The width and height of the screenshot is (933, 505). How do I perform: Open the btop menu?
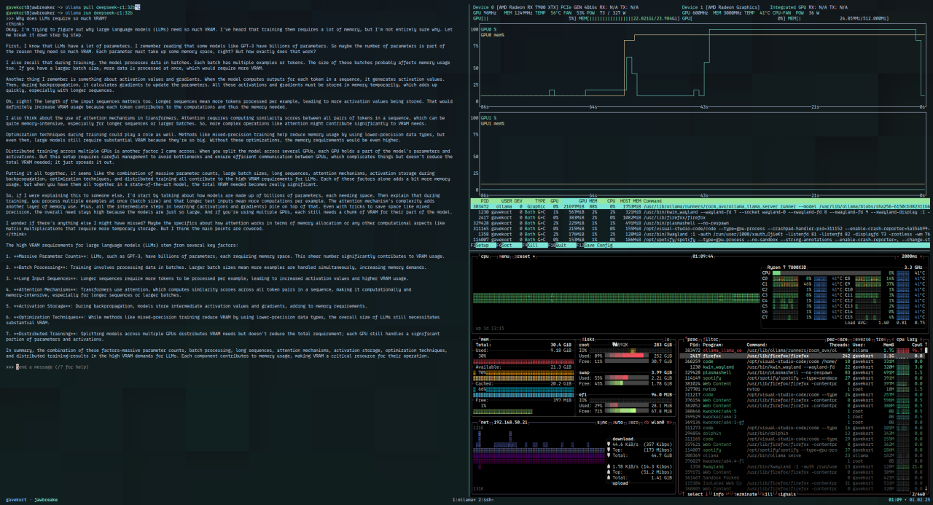point(504,257)
